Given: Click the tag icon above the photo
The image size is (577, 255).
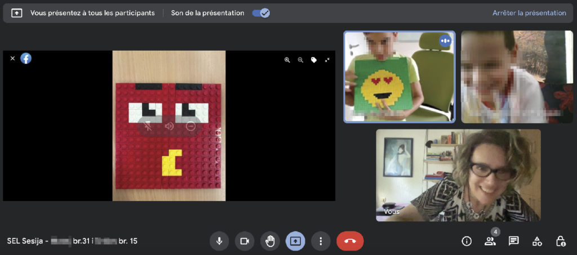Looking at the screenshot, I should coord(314,60).
